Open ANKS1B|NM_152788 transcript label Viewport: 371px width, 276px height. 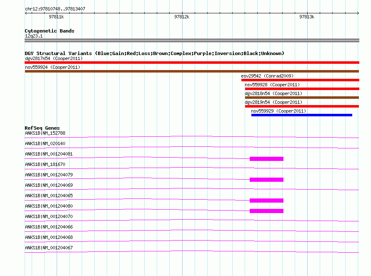[45, 133]
